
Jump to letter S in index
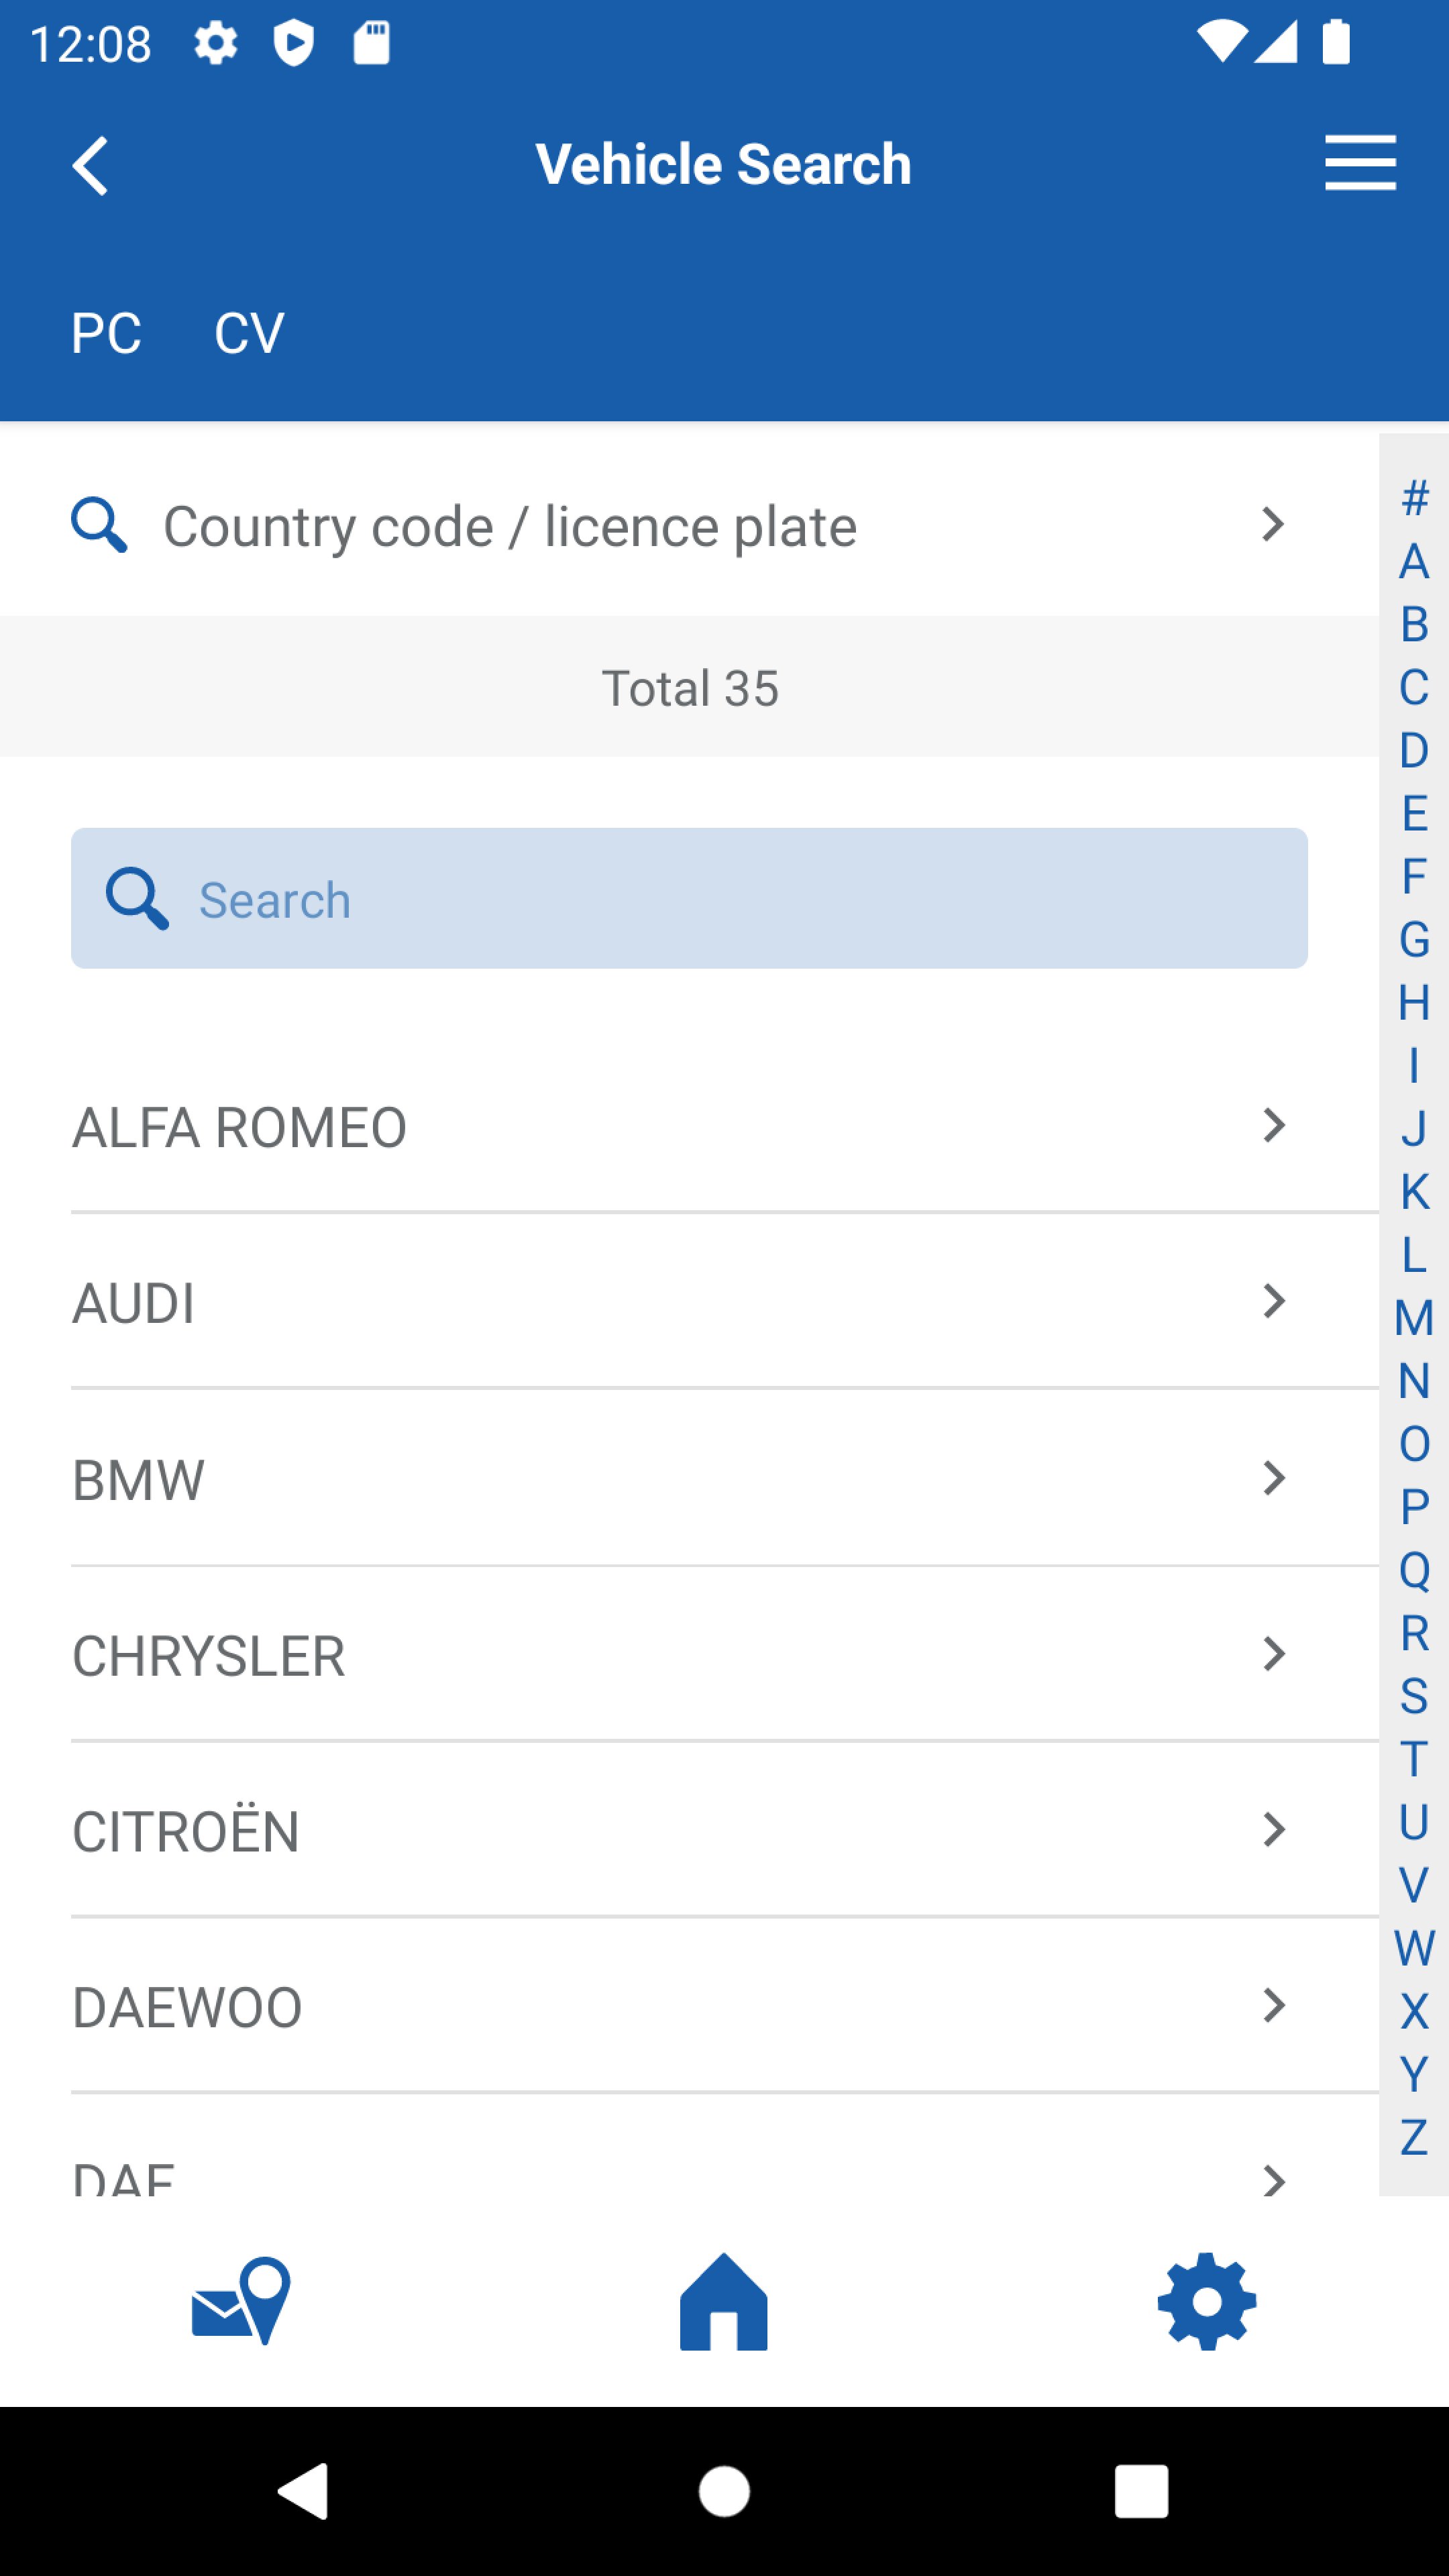pyautogui.click(x=1414, y=1696)
